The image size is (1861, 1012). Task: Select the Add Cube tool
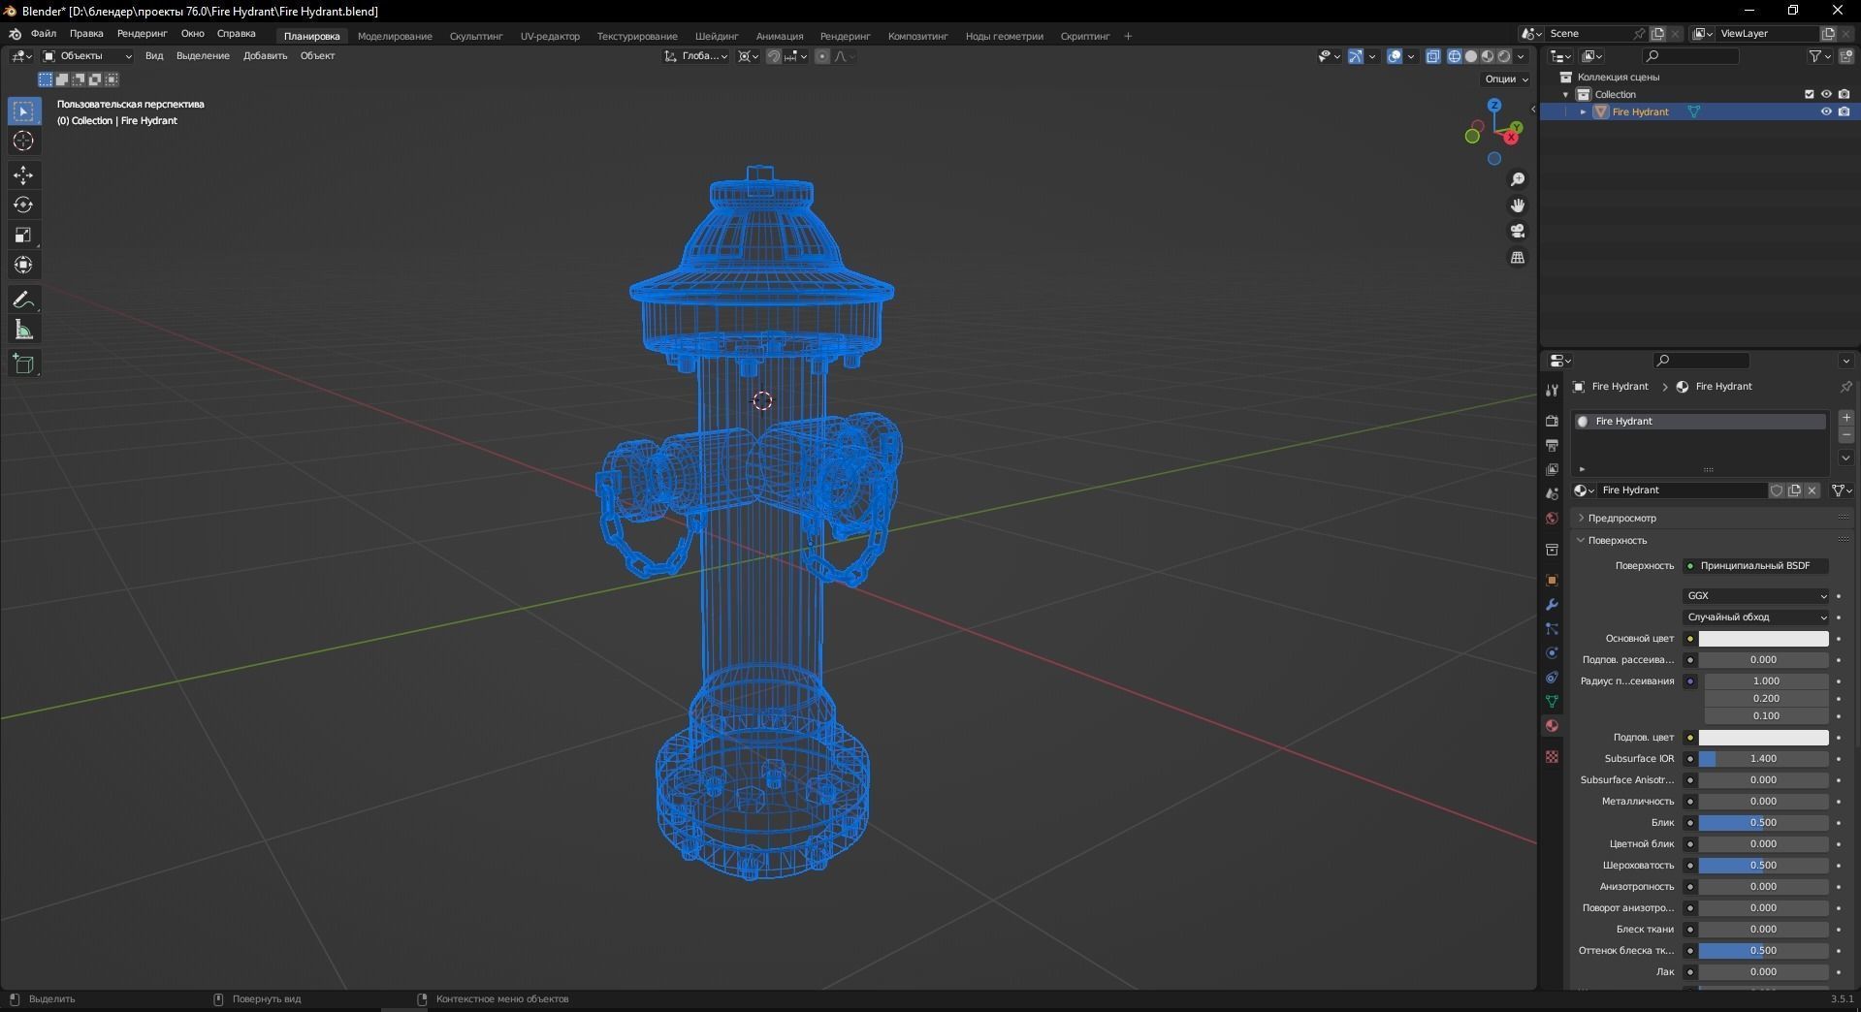[23, 364]
